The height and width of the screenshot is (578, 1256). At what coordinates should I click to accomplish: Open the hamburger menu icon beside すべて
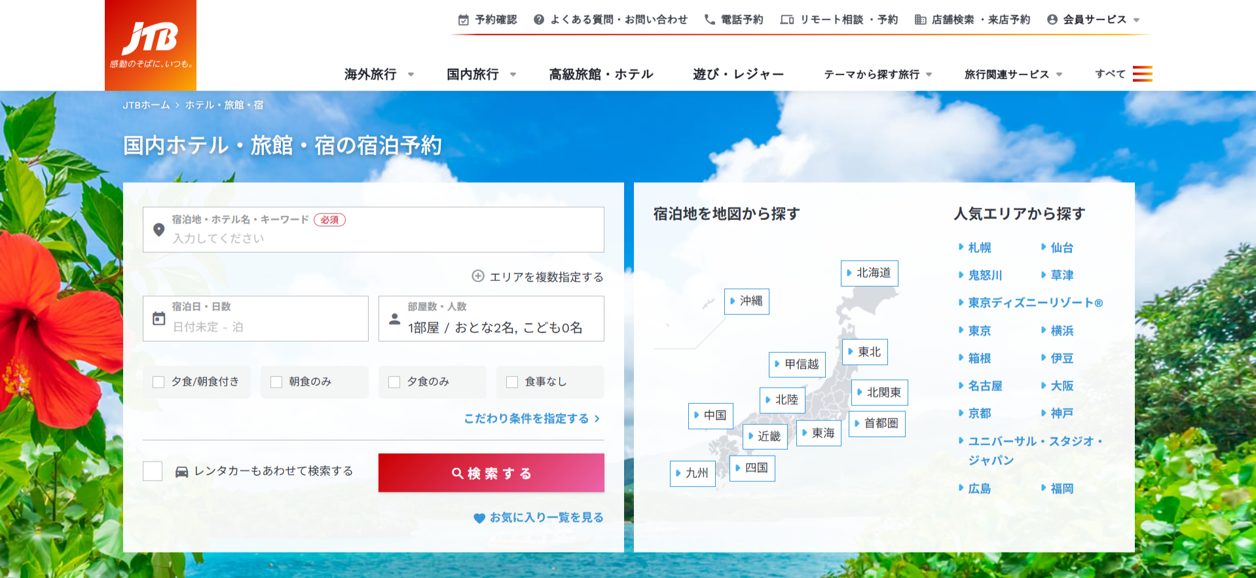1142,74
